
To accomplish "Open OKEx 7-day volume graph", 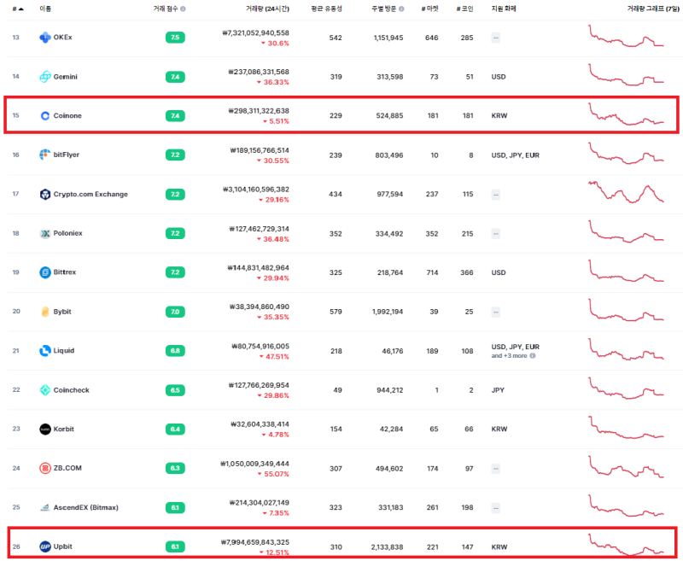I will (626, 36).
